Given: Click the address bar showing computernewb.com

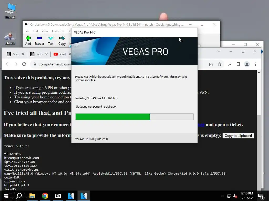Looking at the screenshot, I should 55,64.
